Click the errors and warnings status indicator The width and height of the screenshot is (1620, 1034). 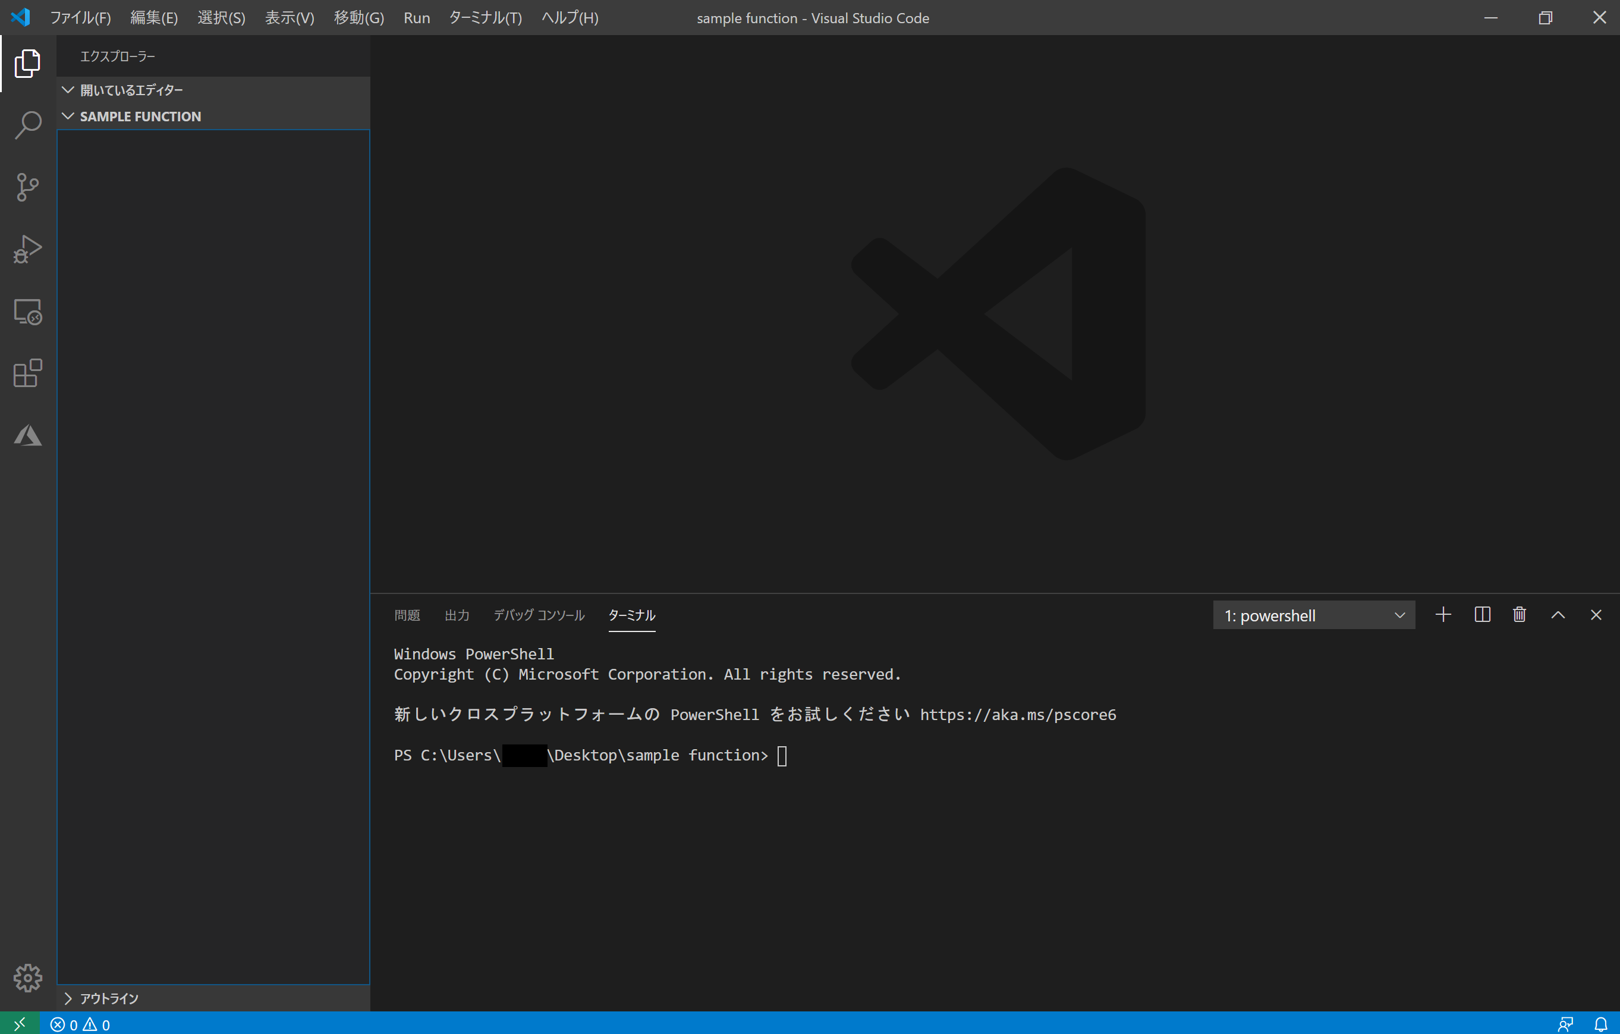click(80, 1024)
